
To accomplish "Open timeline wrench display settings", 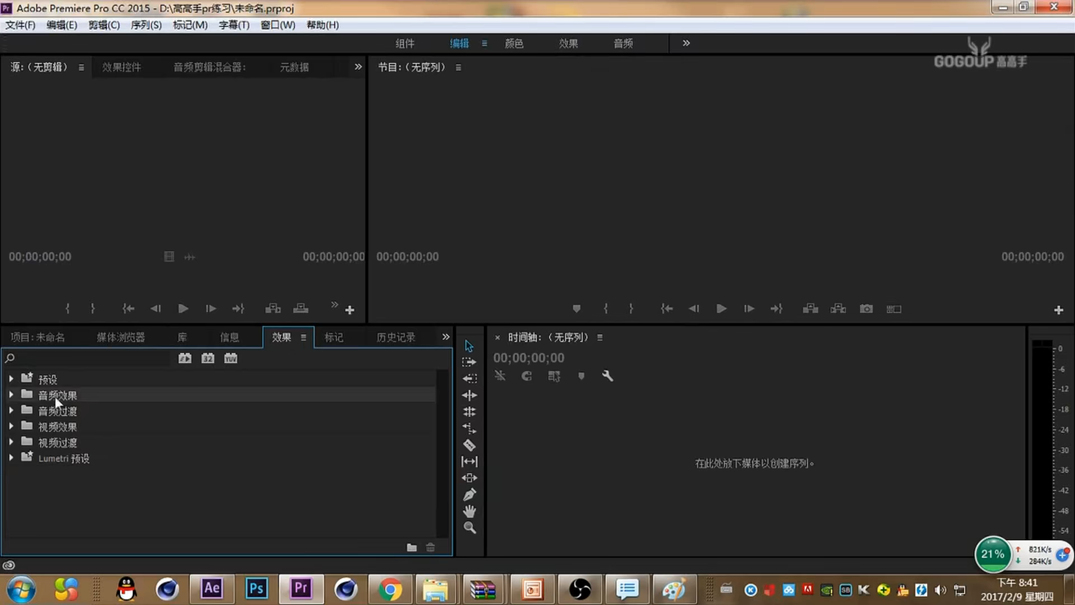I will coord(607,376).
